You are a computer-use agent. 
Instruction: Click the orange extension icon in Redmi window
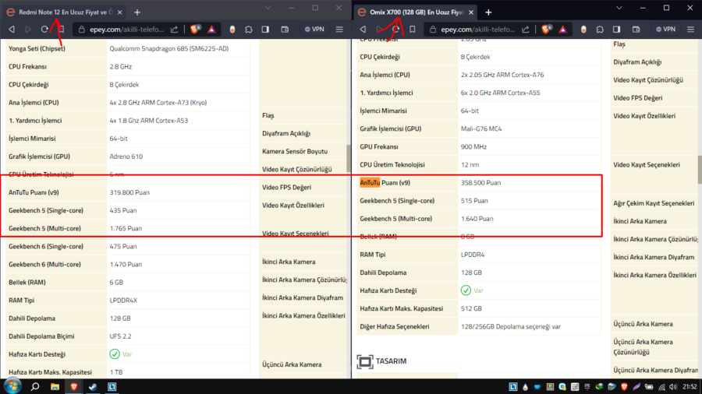click(x=232, y=30)
